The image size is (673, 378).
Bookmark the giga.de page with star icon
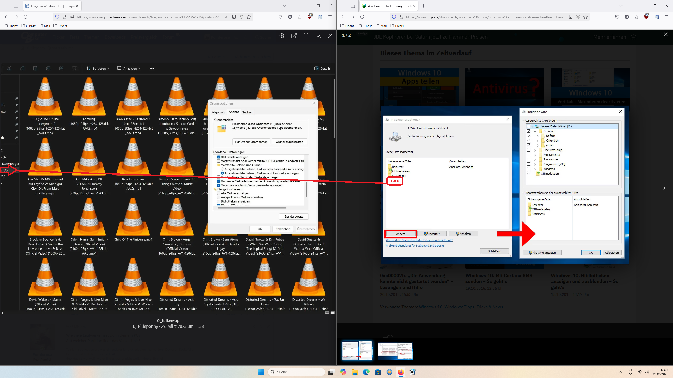click(585, 17)
